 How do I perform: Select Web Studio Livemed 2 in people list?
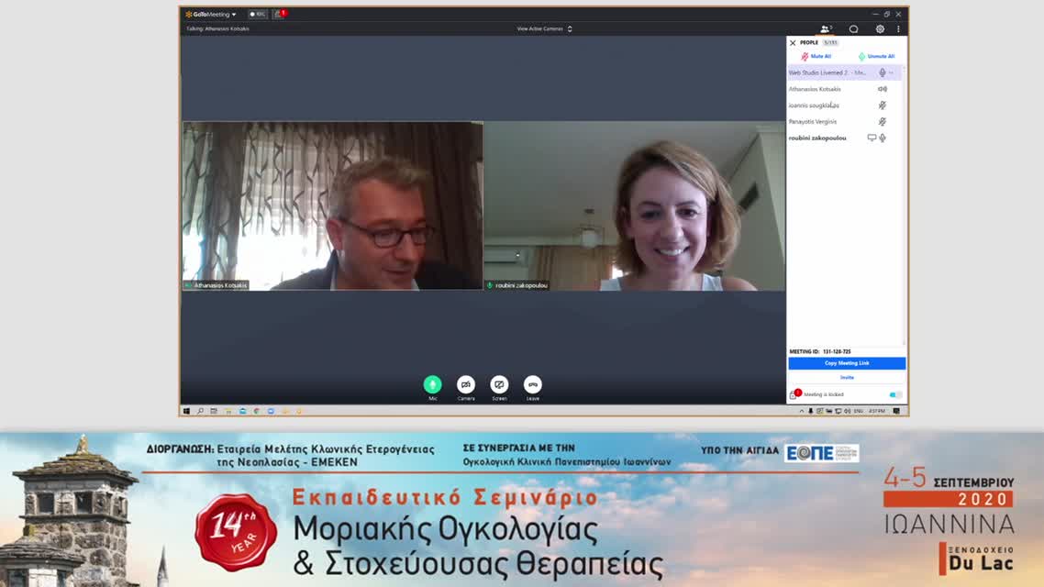click(827, 72)
